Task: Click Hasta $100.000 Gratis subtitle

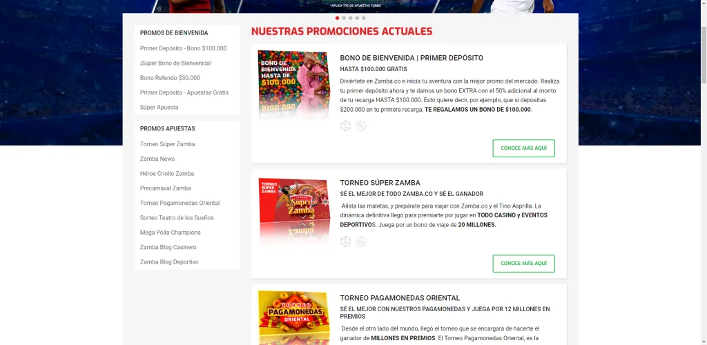Action: coord(374,70)
